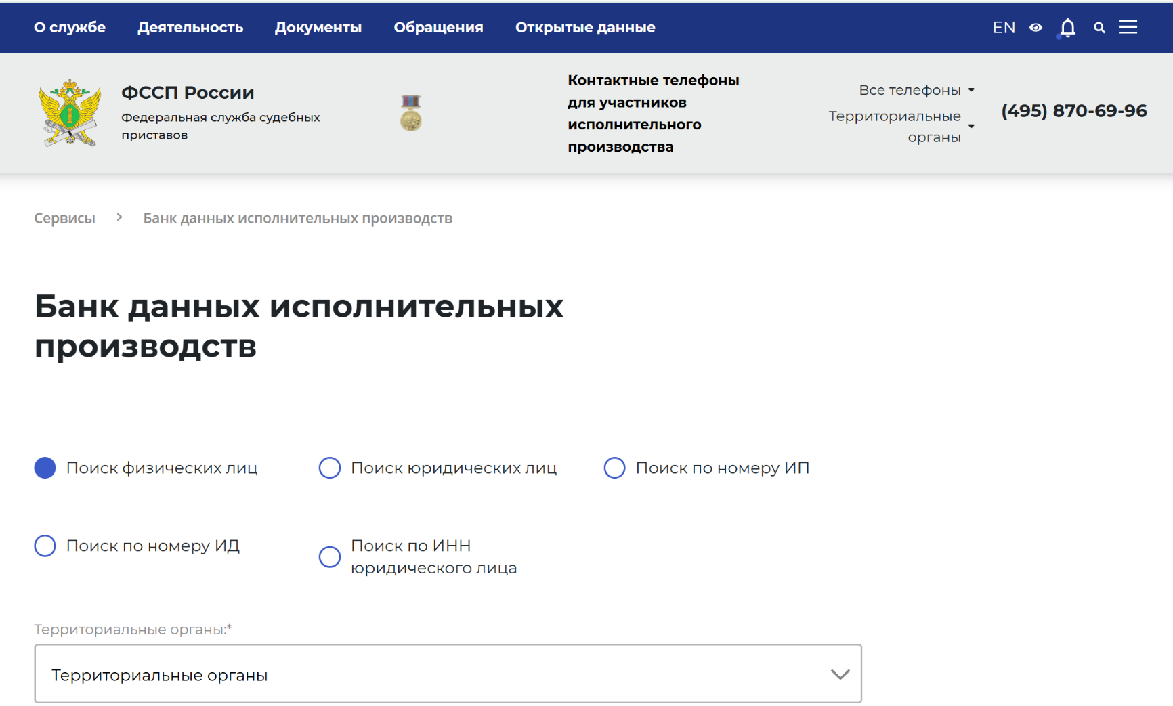1173x706 pixels.
Task: Select "Поиск по ИНН юридического лица"
Action: point(330,556)
